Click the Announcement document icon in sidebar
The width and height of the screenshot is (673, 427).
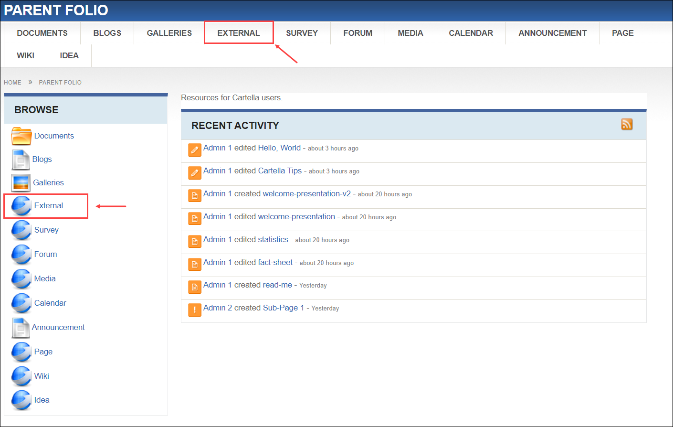[x=21, y=328]
